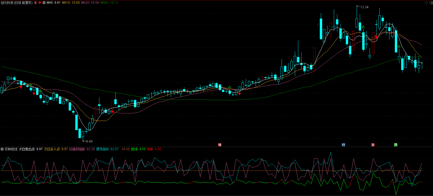Click the blue 财 event marker

pos(343,145)
